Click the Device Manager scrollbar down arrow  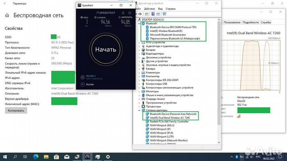point(219,142)
